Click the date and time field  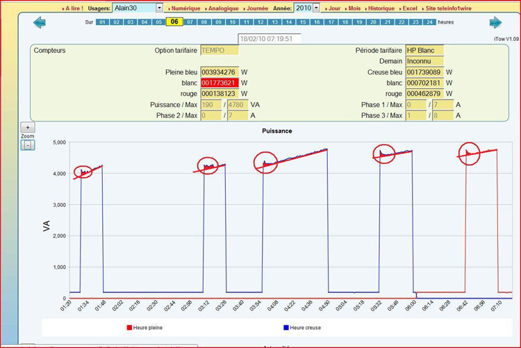pyautogui.click(x=270, y=39)
